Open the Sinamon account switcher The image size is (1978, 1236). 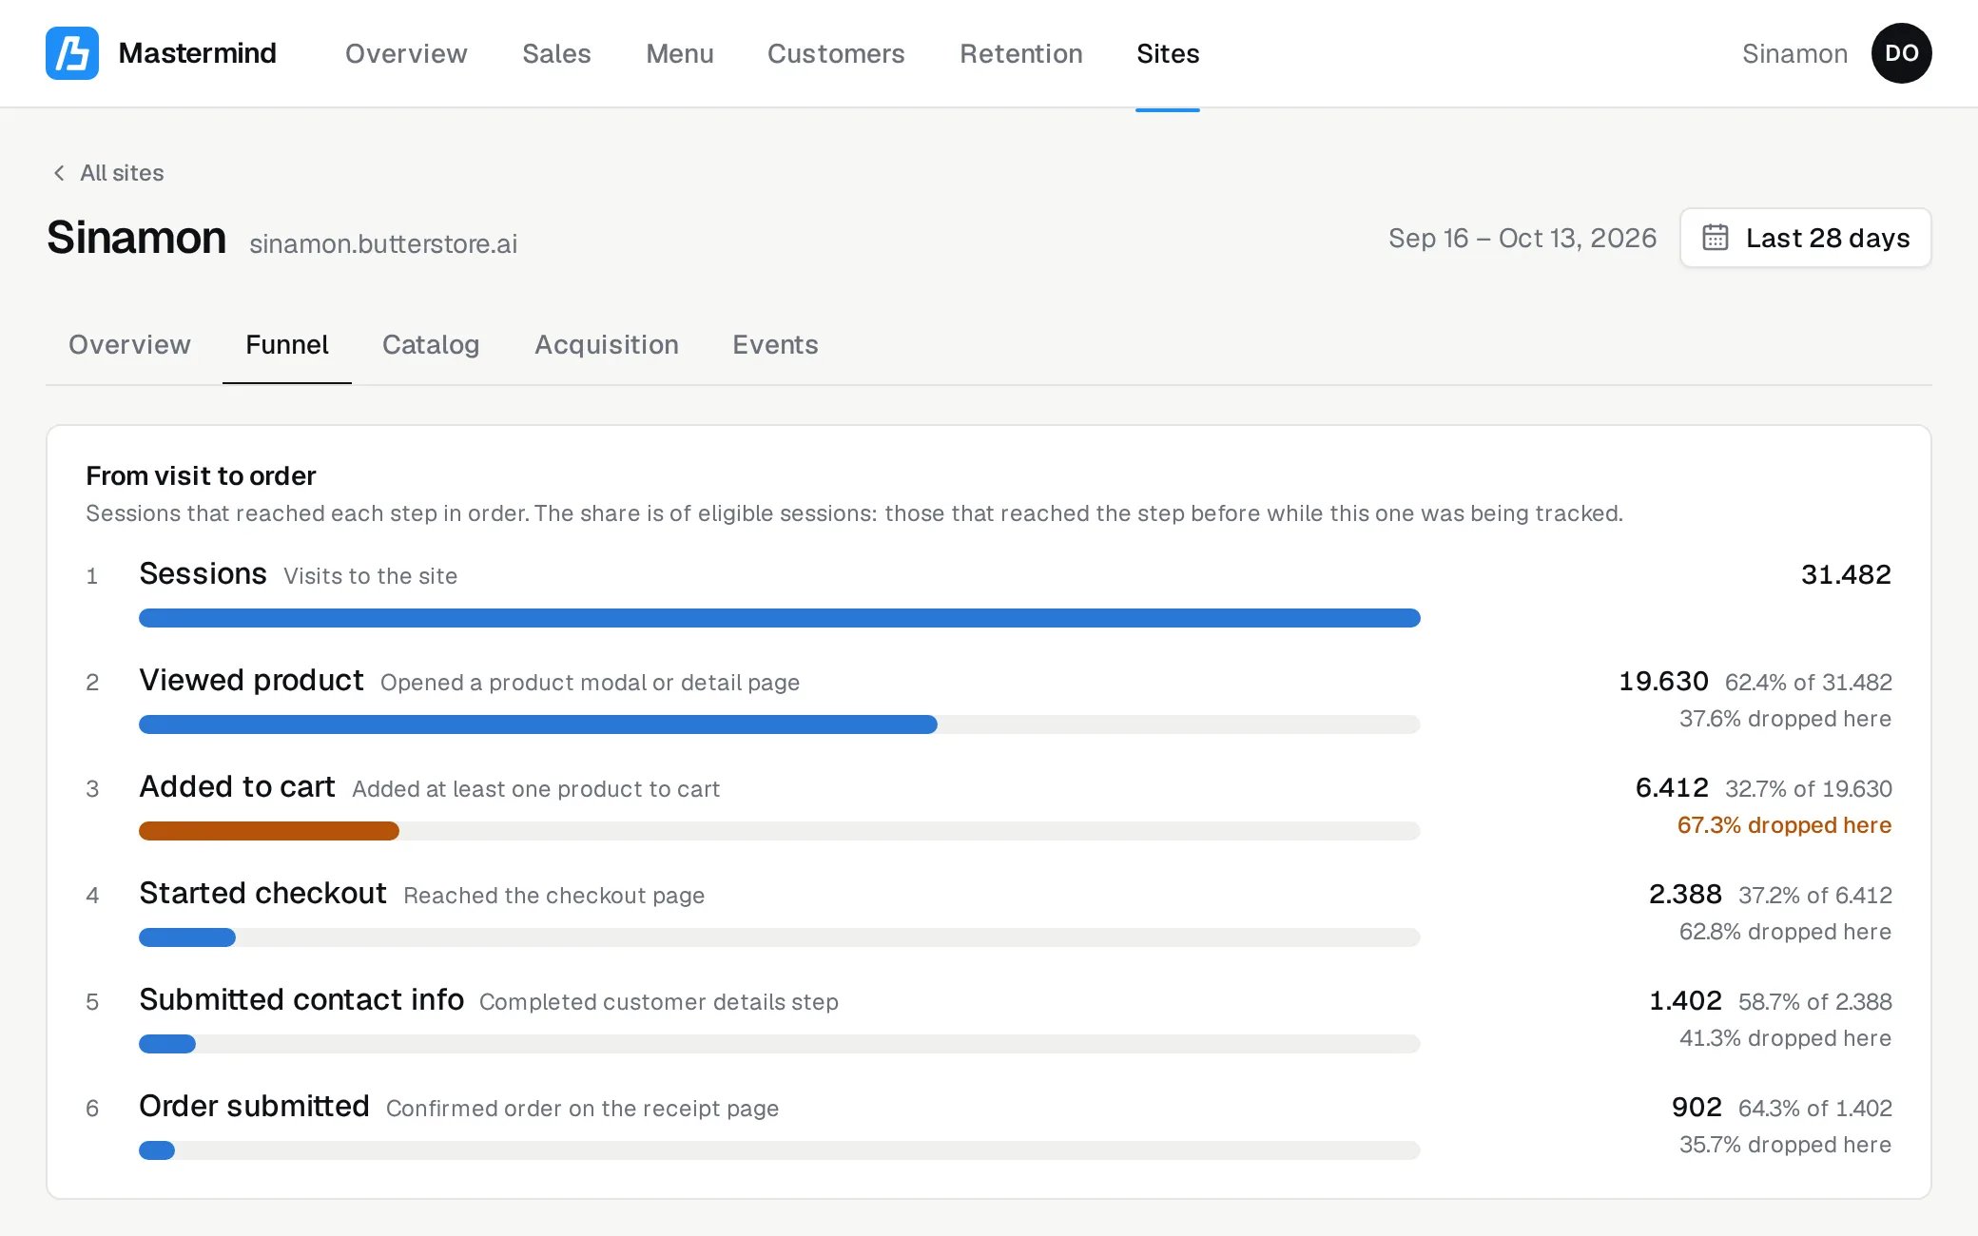pos(1794,53)
